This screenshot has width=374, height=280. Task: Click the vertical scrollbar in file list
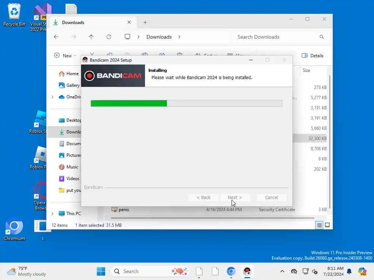330,142
